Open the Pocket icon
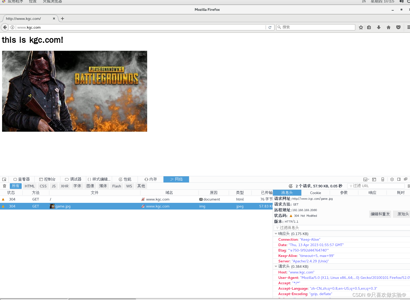The width and height of the screenshot is (410, 300). coord(398,27)
